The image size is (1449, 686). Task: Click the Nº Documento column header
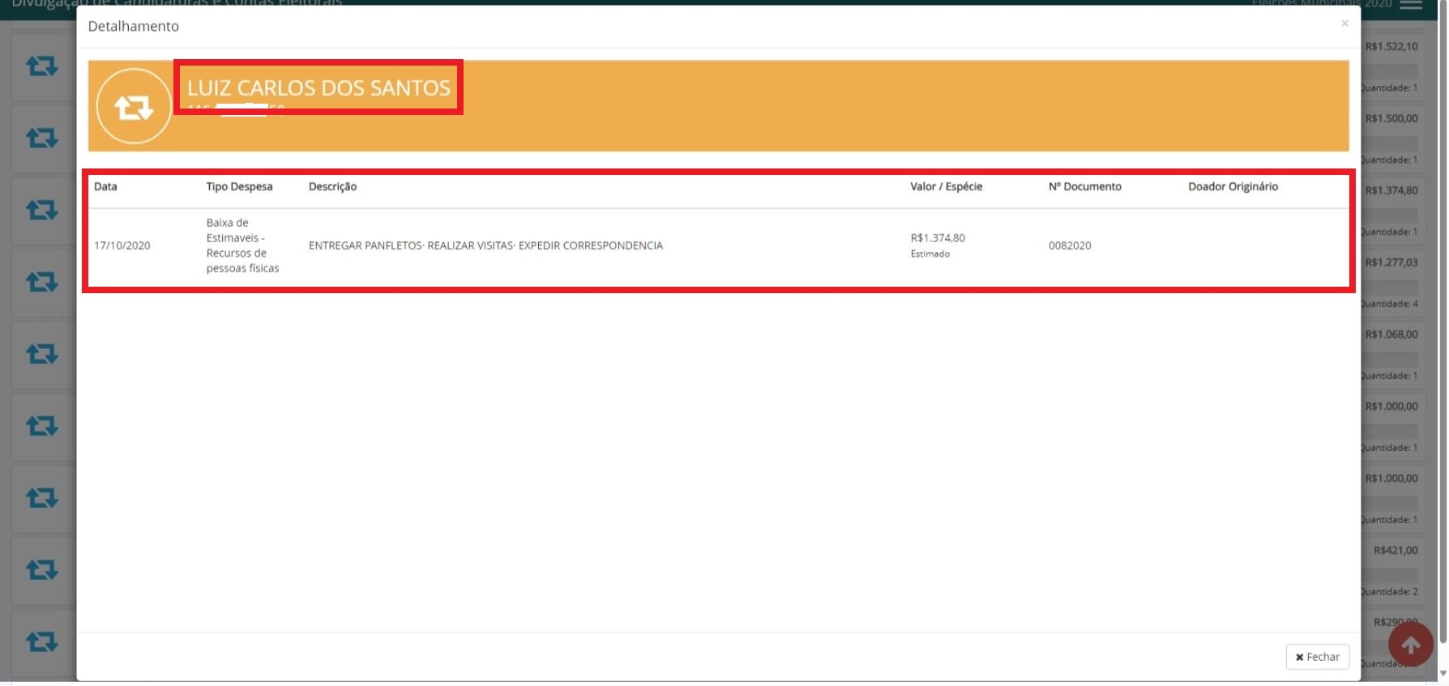[x=1085, y=186]
